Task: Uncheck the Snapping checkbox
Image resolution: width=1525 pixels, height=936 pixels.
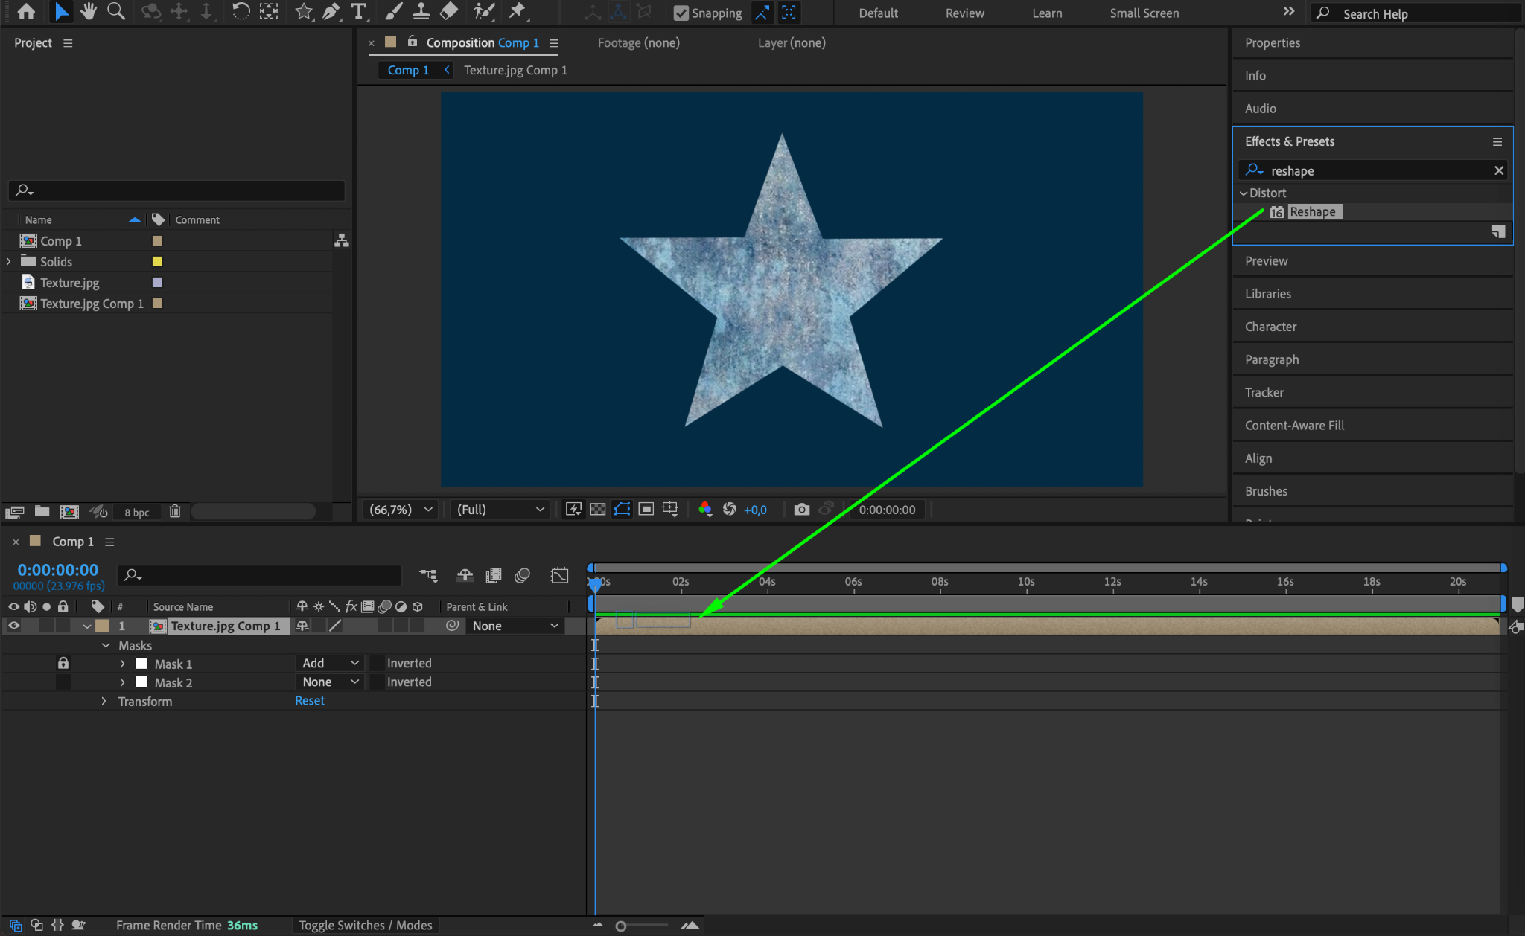Action: [681, 13]
